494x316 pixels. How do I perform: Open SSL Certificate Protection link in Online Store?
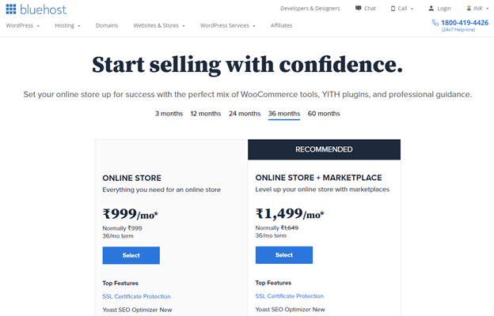(136, 296)
